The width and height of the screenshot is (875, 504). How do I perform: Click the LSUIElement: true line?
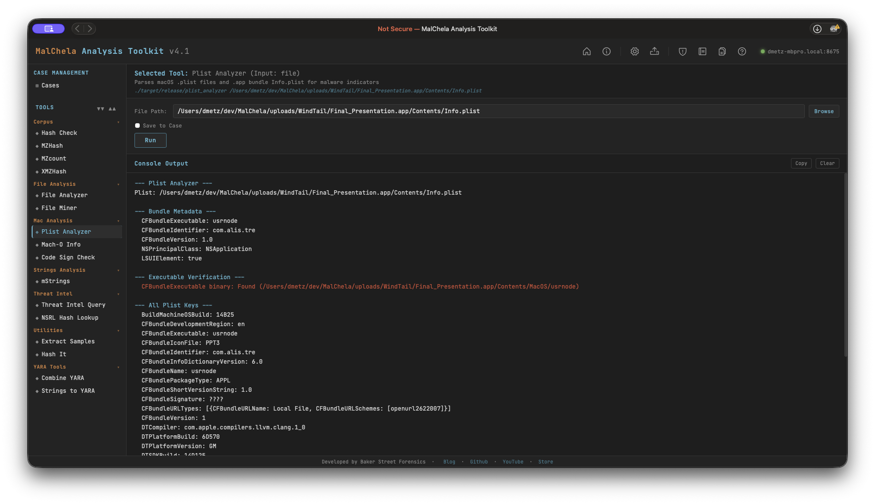tap(172, 258)
